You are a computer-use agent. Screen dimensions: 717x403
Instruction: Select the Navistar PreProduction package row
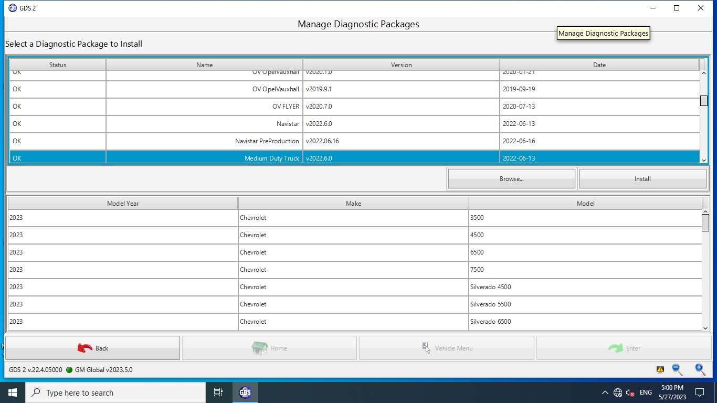354,141
